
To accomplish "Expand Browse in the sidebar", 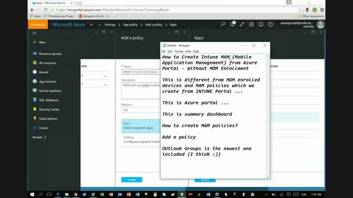I will [39, 137].
